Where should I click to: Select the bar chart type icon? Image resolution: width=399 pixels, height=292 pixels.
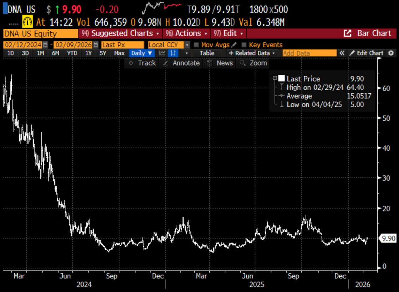pyautogui.click(x=173, y=53)
